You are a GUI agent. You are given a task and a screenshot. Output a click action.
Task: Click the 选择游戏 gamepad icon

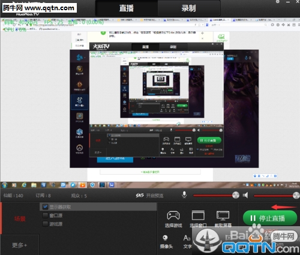click(173, 215)
